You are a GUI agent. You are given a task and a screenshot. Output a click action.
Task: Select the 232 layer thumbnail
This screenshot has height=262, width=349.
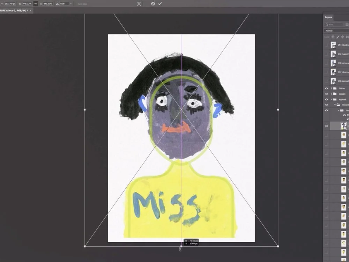[333, 54]
